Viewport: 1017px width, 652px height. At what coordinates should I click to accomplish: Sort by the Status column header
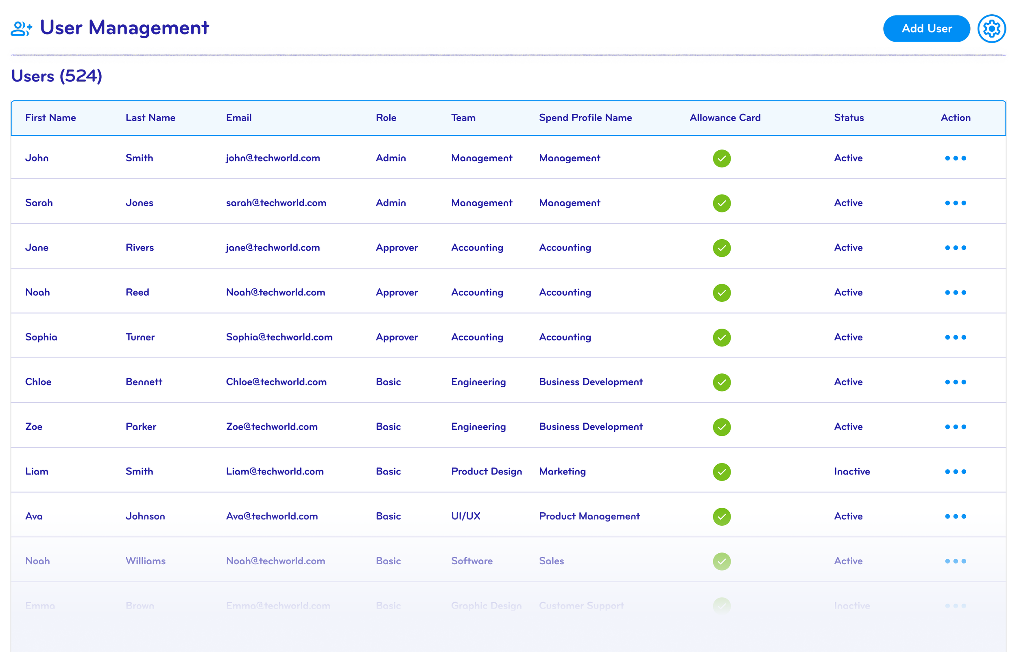click(x=848, y=118)
